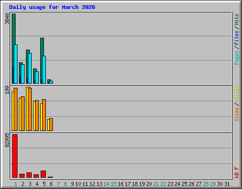Click the cyan pages bar for day 5
The height and width of the screenshot is (189, 242).
44,69
